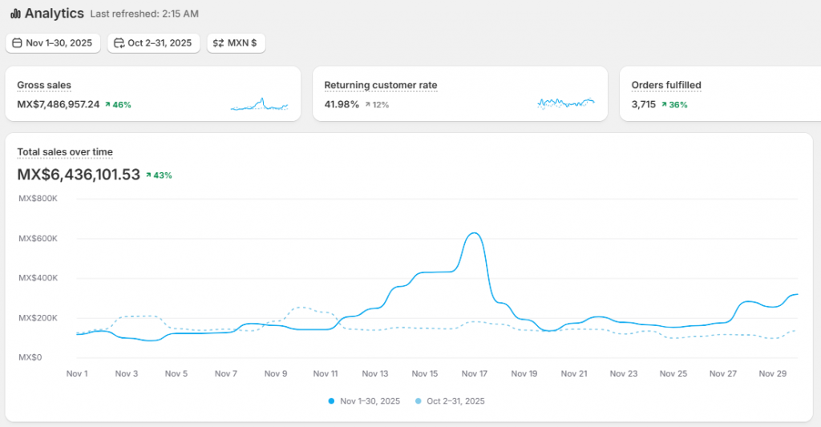821x427 pixels.
Task: Click the comparison calendar icon
Action: pyautogui.click(x=119, y=43)
